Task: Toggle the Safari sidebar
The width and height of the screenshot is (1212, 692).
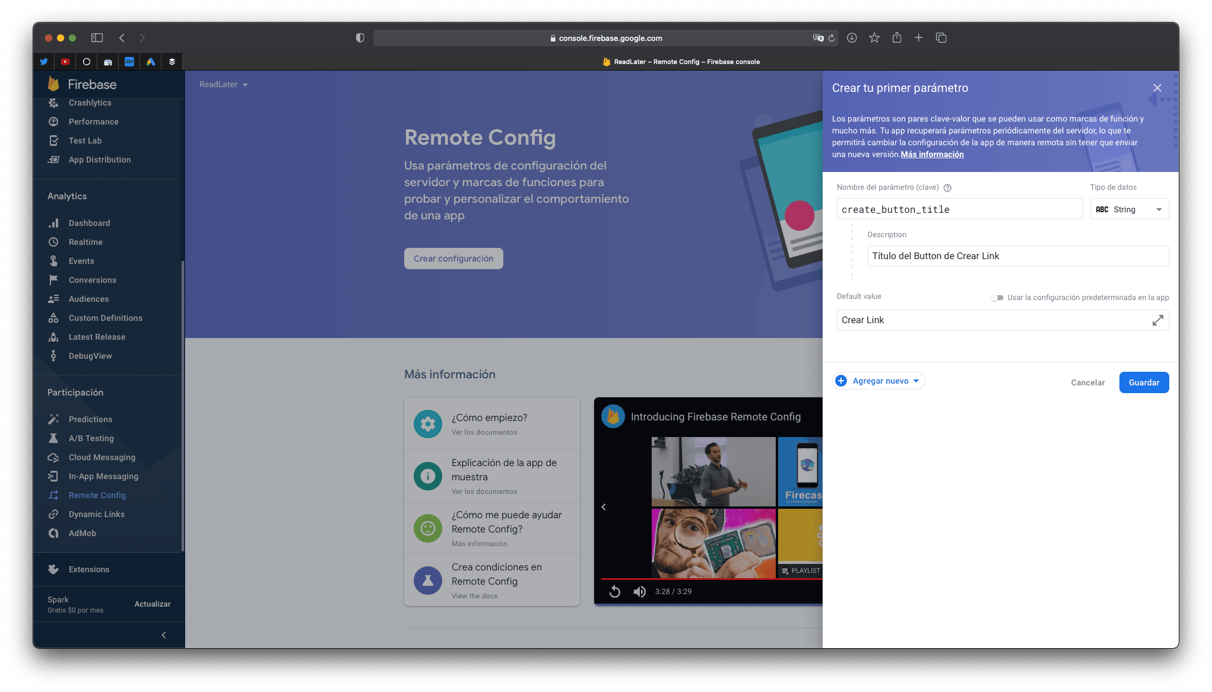Action: pos(97,38)
